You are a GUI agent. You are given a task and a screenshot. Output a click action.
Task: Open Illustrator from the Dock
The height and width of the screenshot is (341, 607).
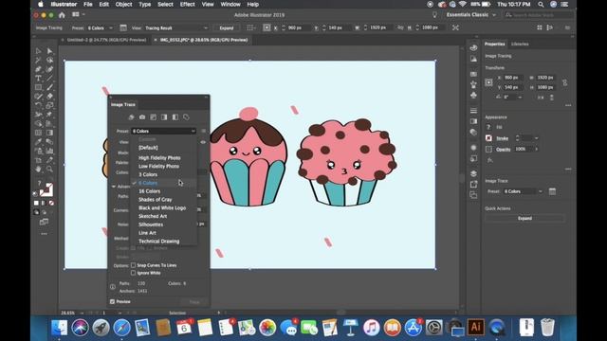pos(476,327)
